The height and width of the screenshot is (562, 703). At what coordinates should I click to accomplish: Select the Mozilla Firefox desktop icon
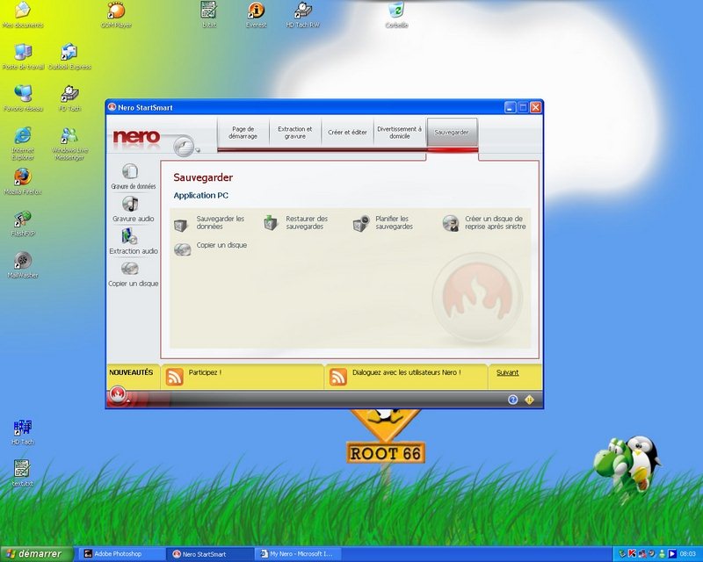[23, 182]
